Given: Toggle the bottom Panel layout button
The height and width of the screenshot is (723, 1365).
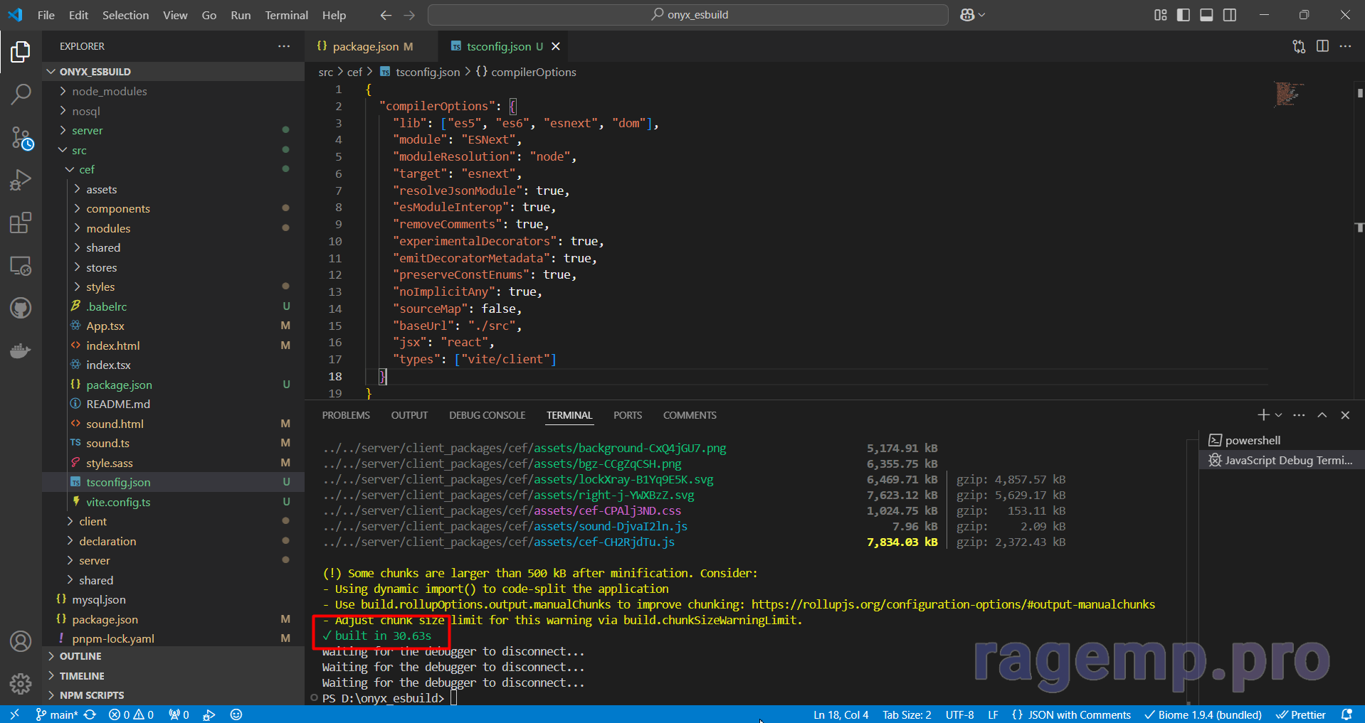Looking at the screenshot, I should coord(1206,15).
